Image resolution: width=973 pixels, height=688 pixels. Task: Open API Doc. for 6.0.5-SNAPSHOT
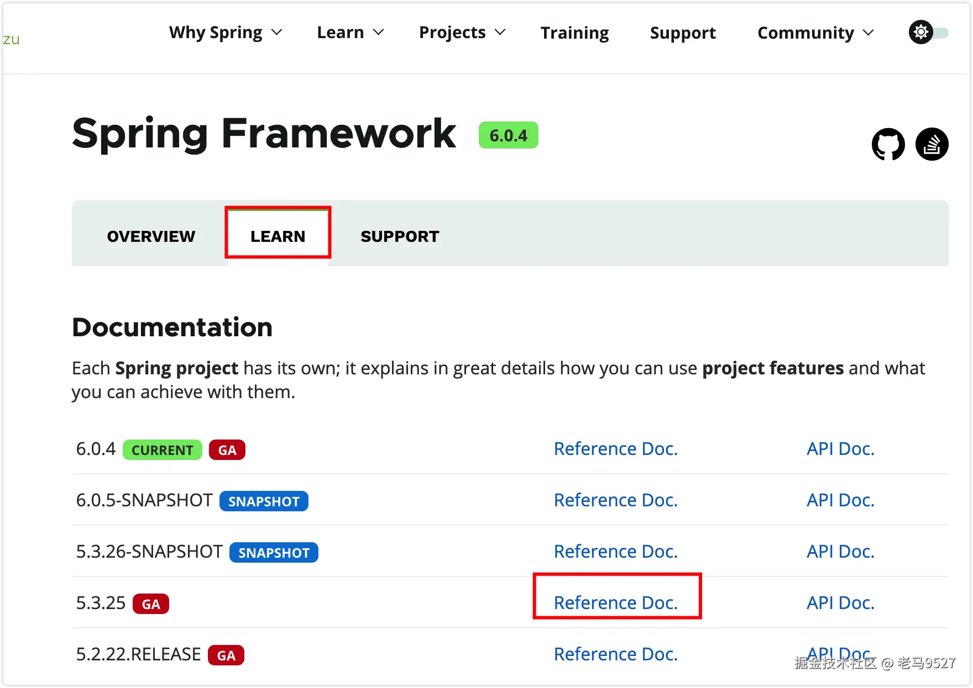pos(840,500)
